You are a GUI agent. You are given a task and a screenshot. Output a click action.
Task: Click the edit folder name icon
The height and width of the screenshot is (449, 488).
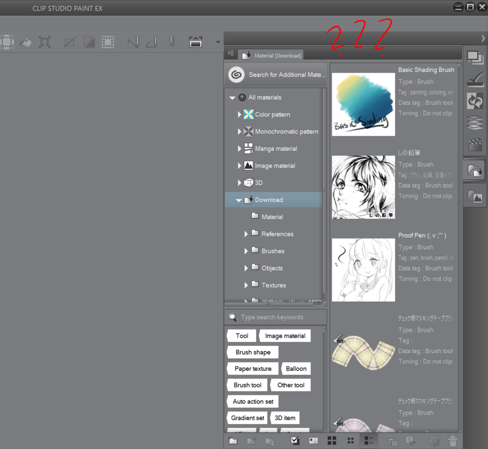pos(251,440)
